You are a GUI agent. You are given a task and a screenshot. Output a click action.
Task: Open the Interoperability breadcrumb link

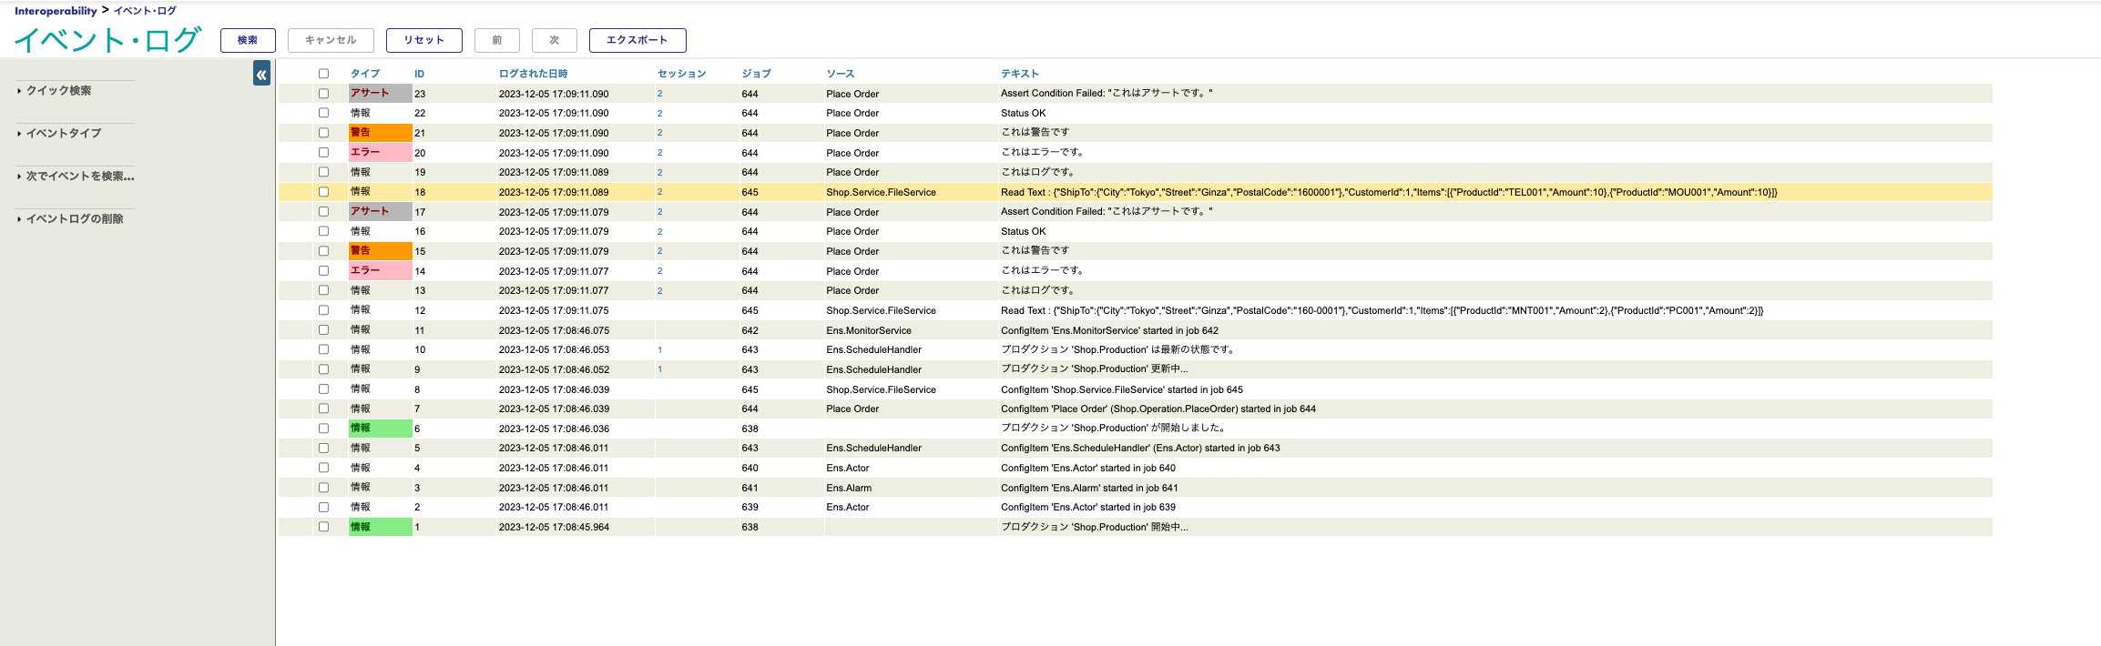point(56,11)
